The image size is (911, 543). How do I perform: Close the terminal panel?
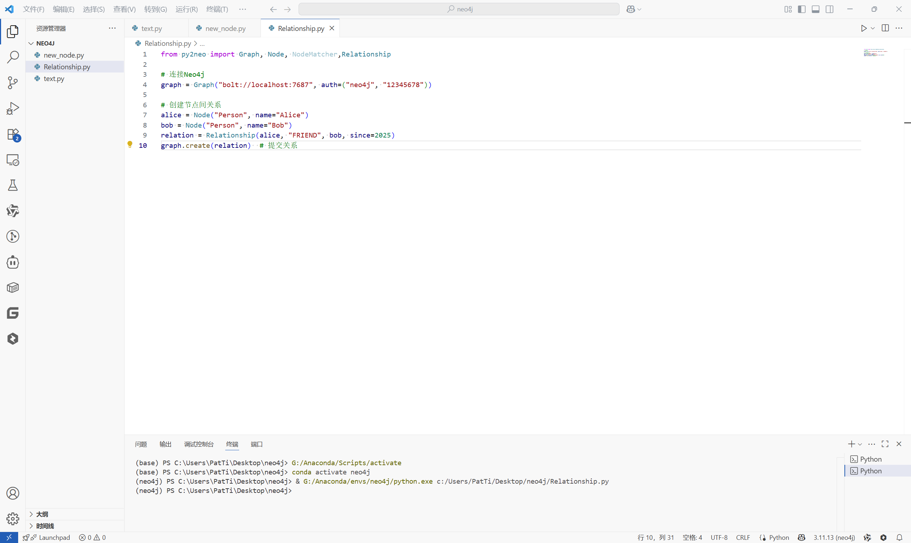pos(899,444)
